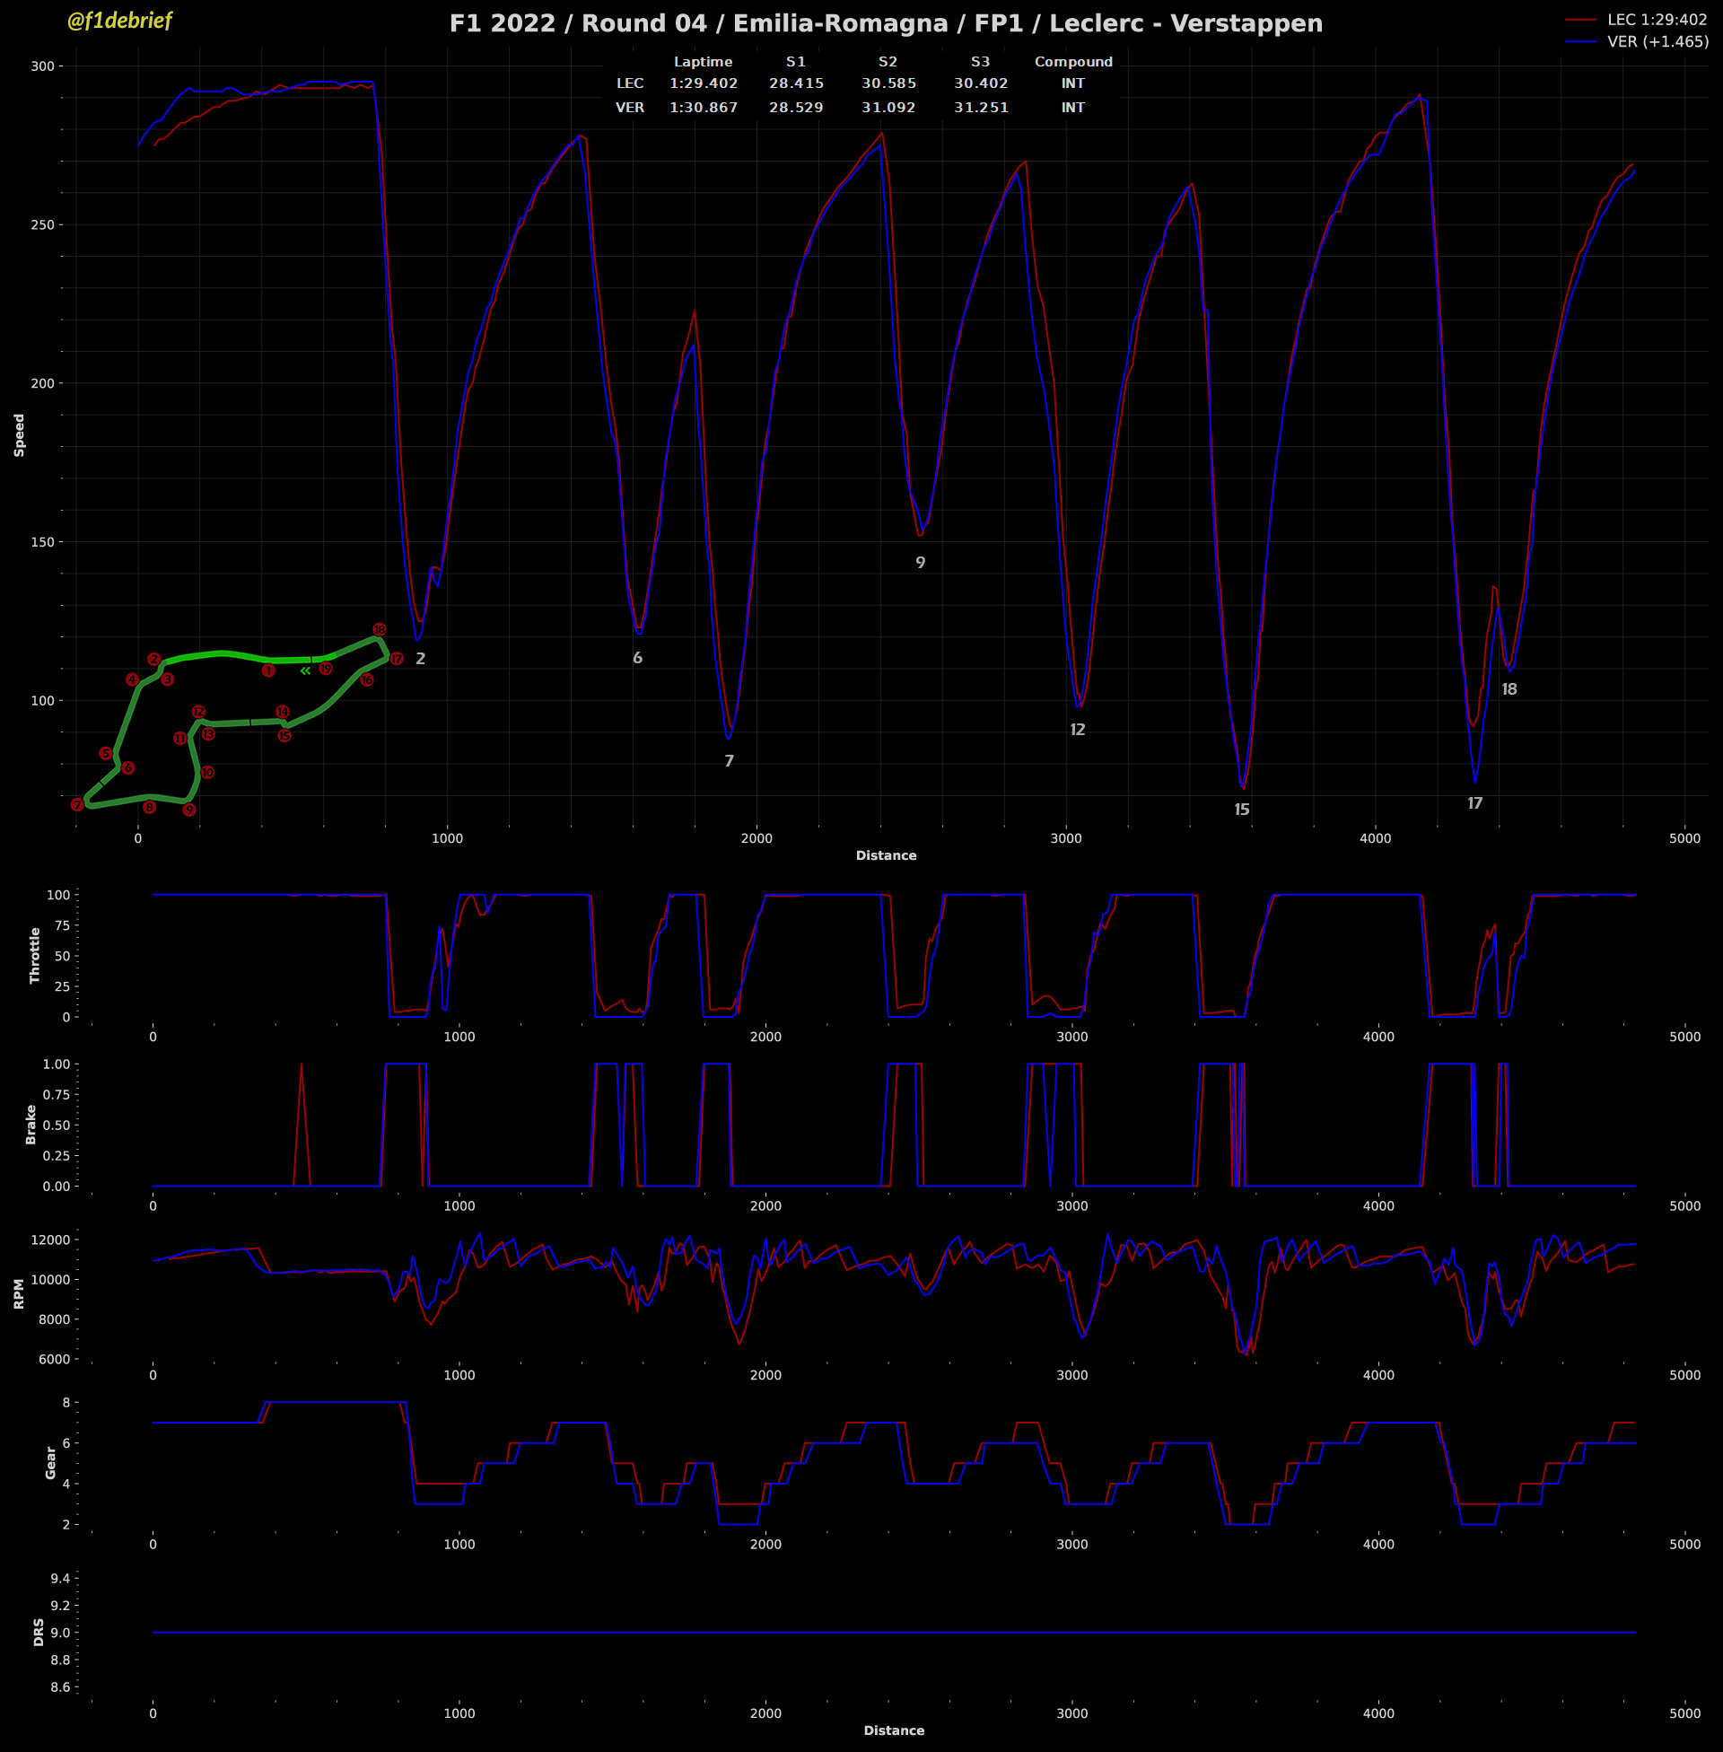Select turn 12 marker on circuit map

[198, 713]
